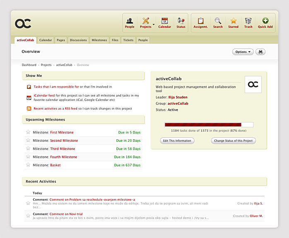Click Change Status of this Project
This screenshot has width=289, height=238.
234,141
